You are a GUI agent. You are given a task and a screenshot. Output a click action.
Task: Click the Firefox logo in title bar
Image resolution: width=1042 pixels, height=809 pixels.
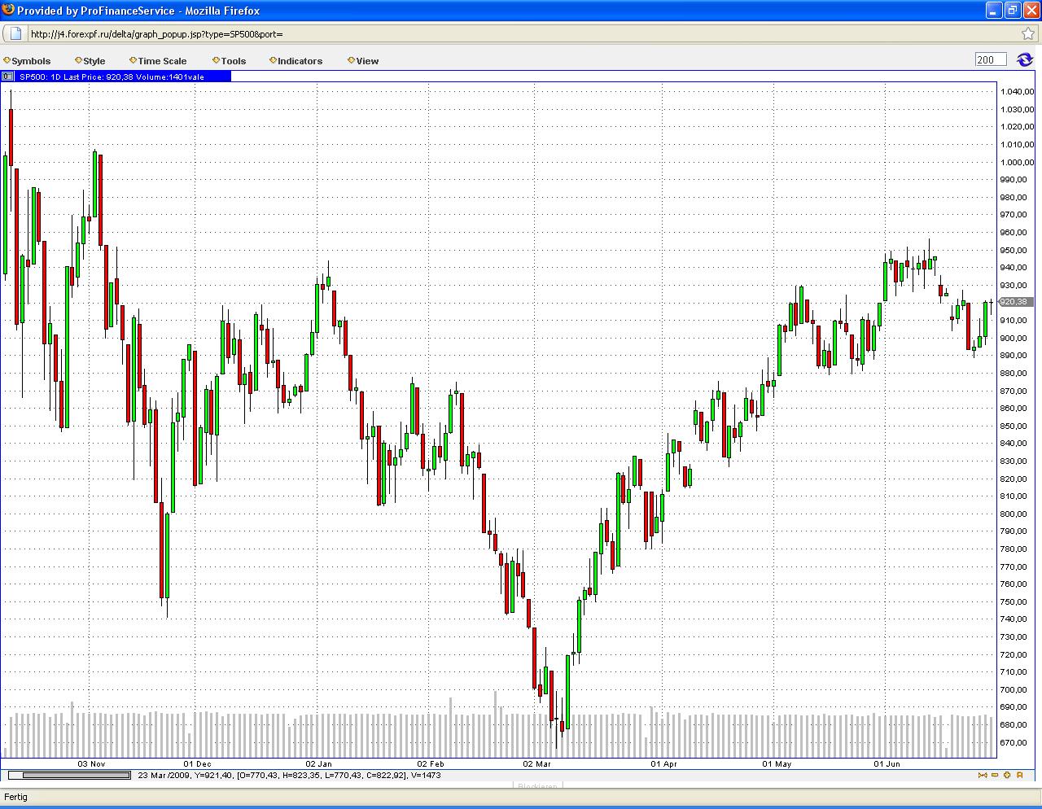(x=8, y=10)
